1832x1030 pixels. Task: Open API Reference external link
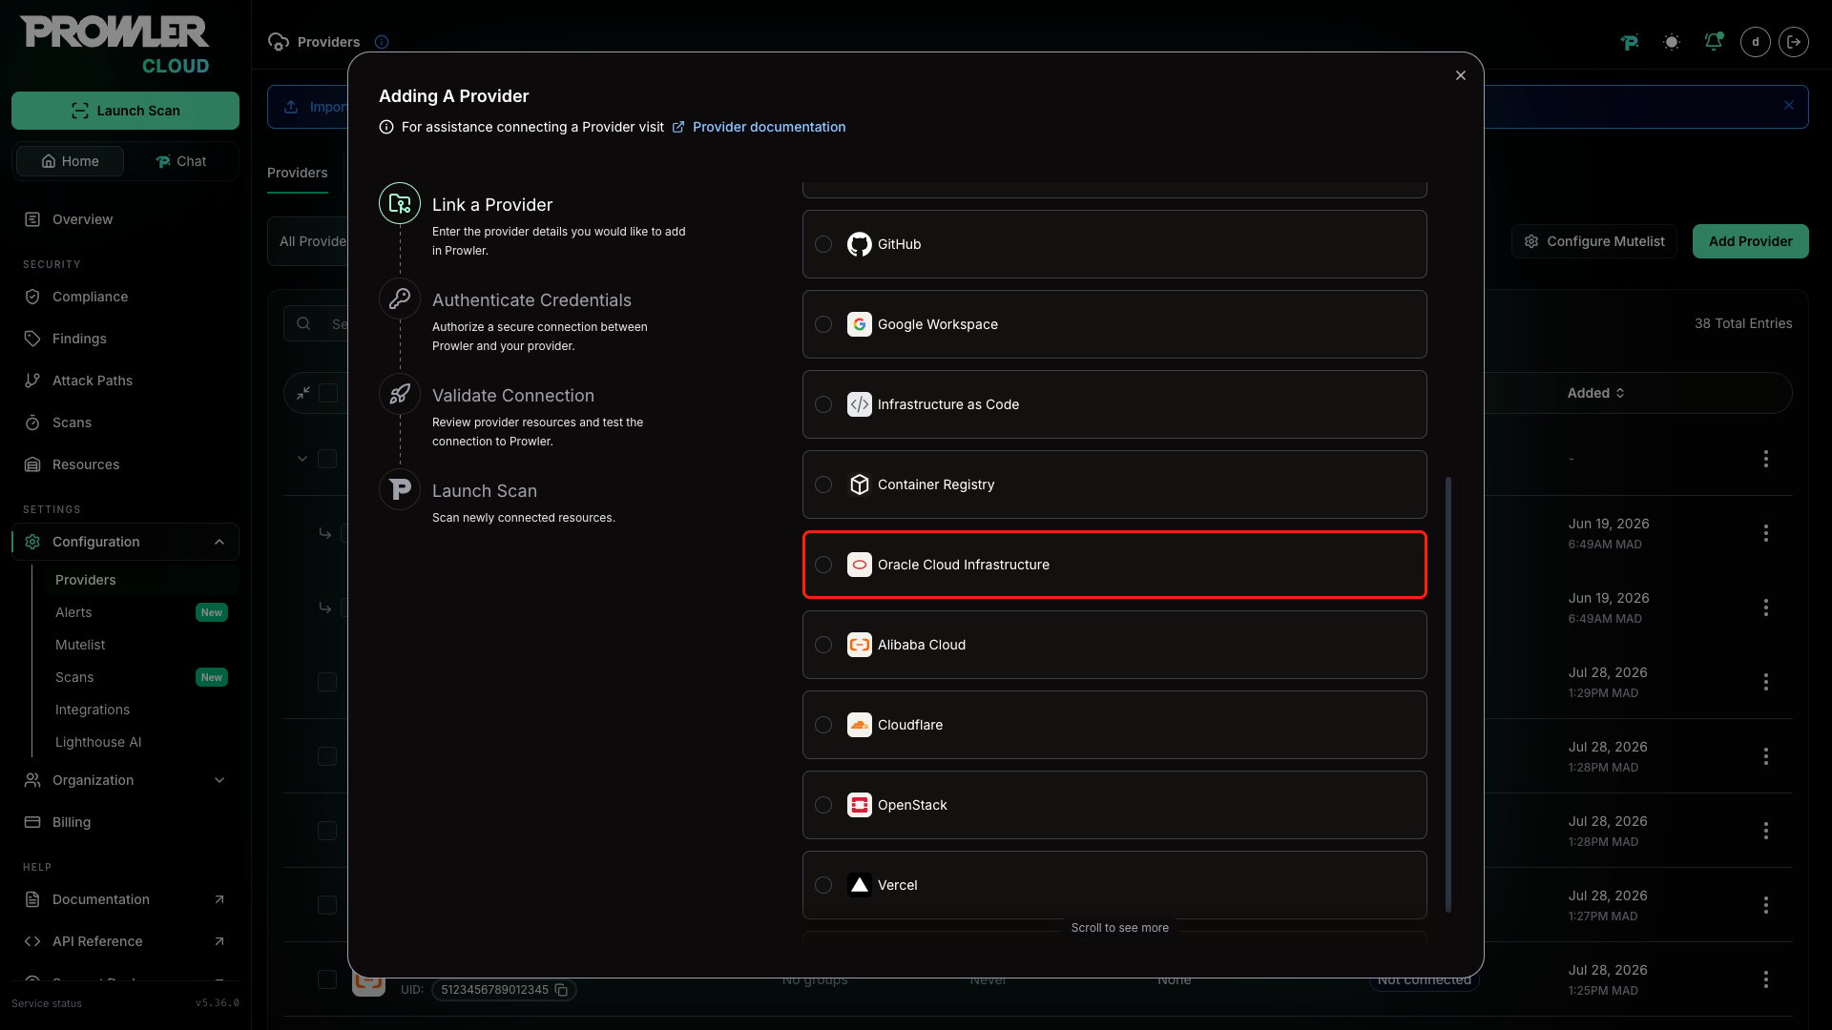125,941
